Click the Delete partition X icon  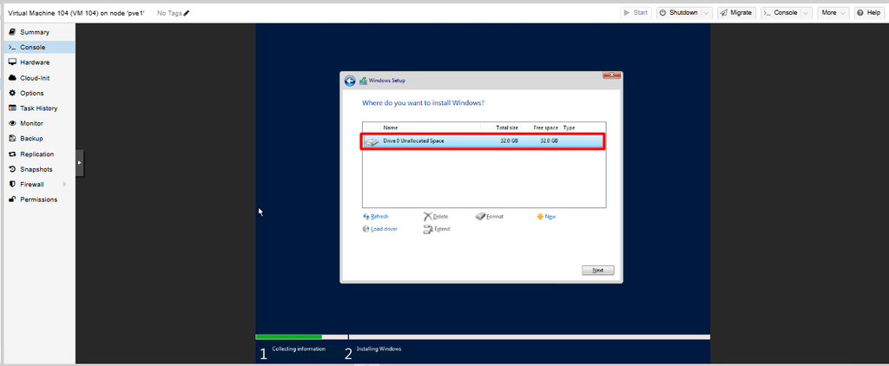click(x=428, y=217)
